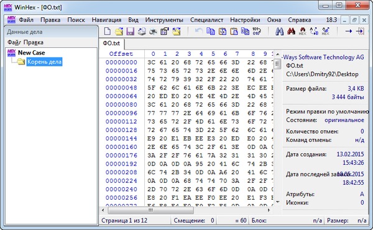Viewport: 373px width, 230px height.
Task: Minimize the inner document window
Action: click(x=344, y=20)
